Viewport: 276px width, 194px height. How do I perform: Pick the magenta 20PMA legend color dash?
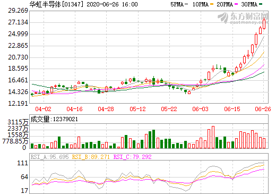(x=236, y=4)
